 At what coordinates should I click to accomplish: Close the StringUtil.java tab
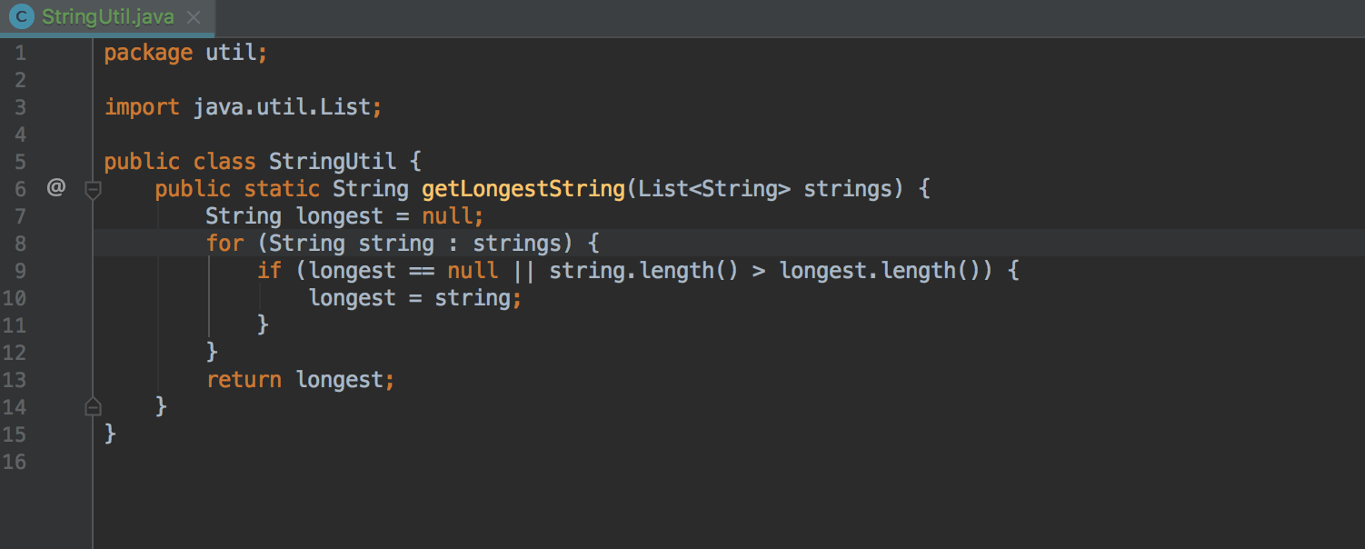(192, 17)
